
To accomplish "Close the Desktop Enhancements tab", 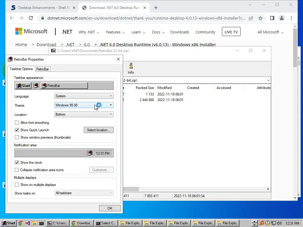I will (x=74, y=8).
